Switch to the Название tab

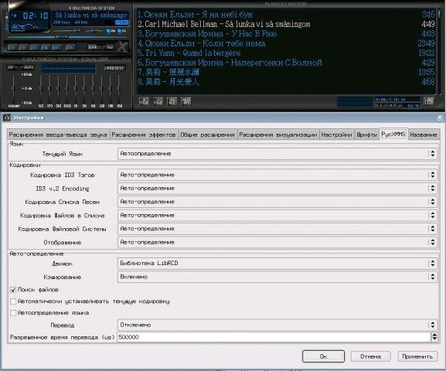coord(424,134)
